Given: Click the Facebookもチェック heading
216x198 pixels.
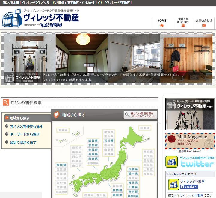Looking at the screenshot, I should tap(182, 174).
